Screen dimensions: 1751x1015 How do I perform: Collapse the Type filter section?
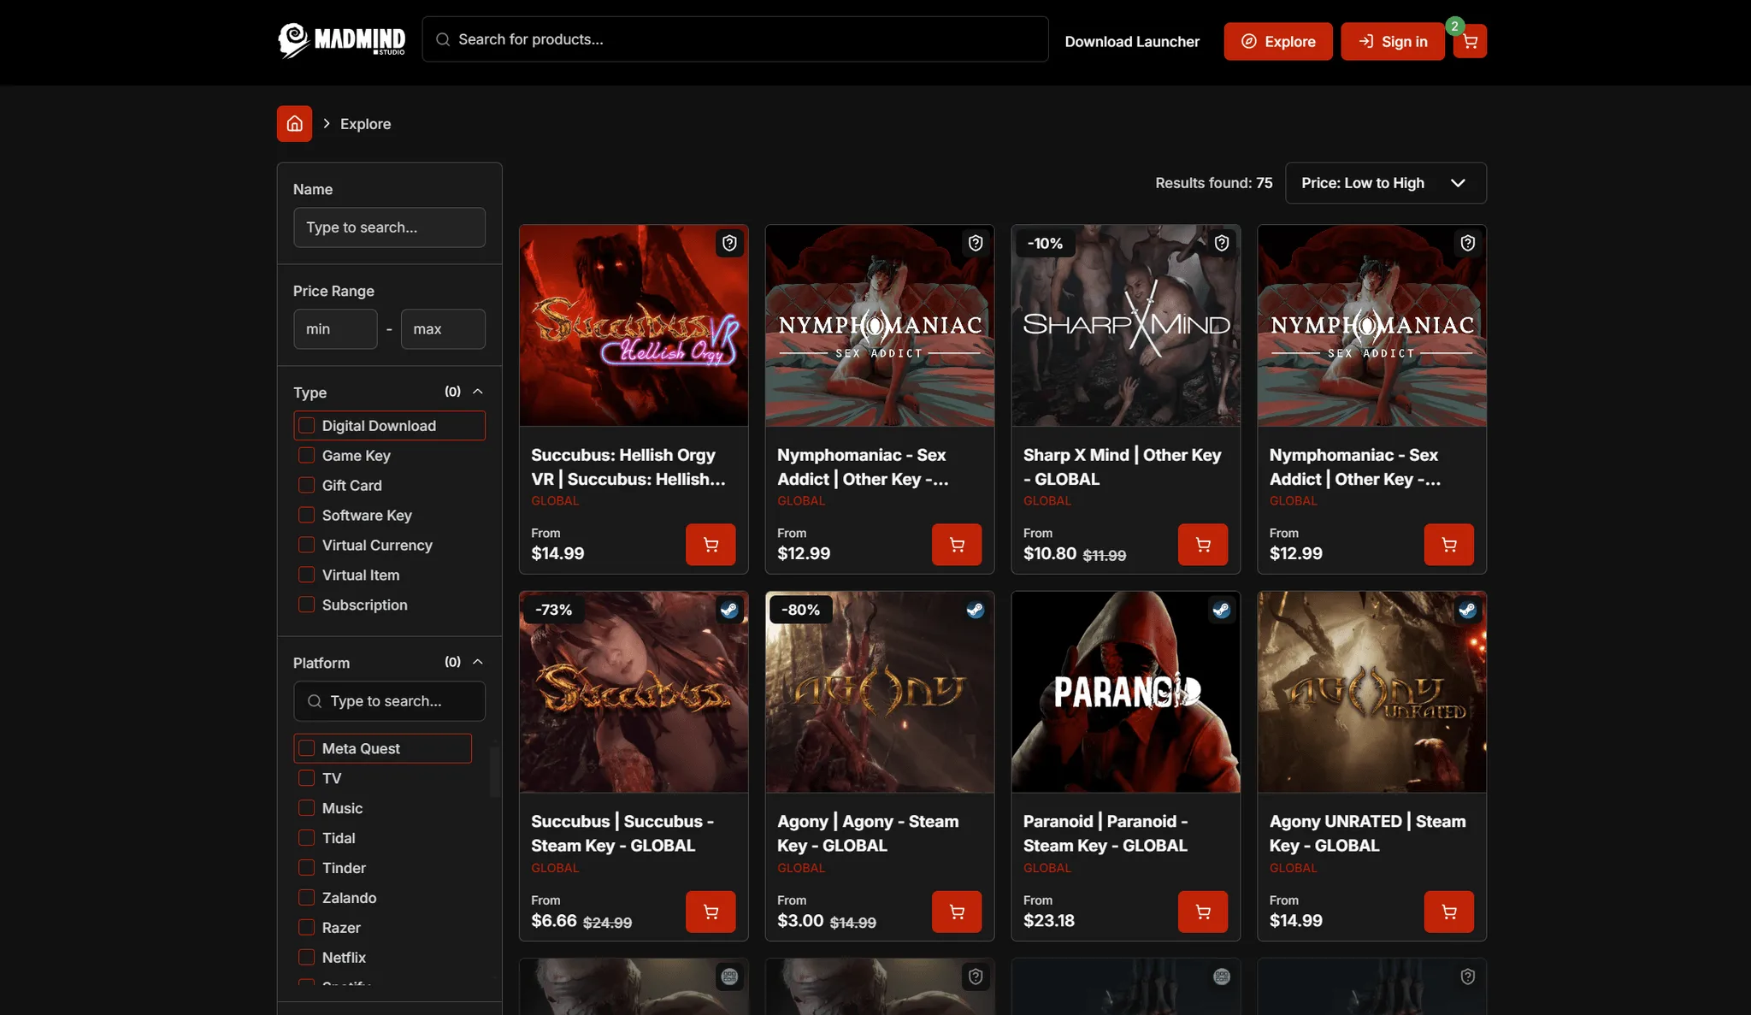478,392
